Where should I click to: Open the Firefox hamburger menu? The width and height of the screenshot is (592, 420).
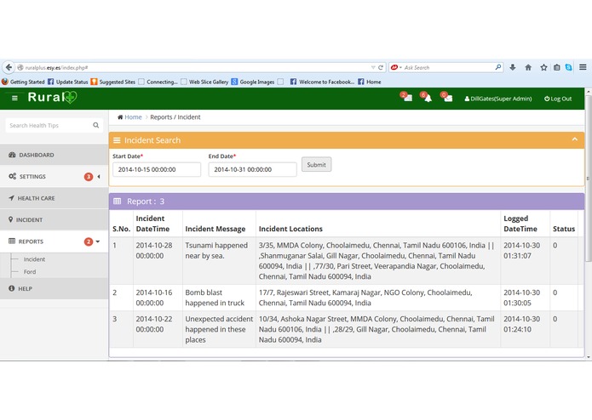(x=583, y=67)
